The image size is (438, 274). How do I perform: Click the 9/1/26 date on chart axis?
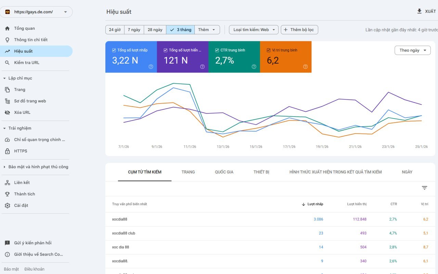coord(157,147)
